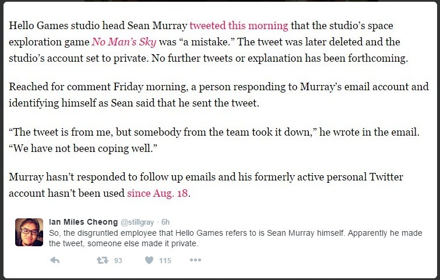Reply to Ian Miles Cheong's tweet
The width and height of the screenshot is (440, 280).
pos(55,260)
